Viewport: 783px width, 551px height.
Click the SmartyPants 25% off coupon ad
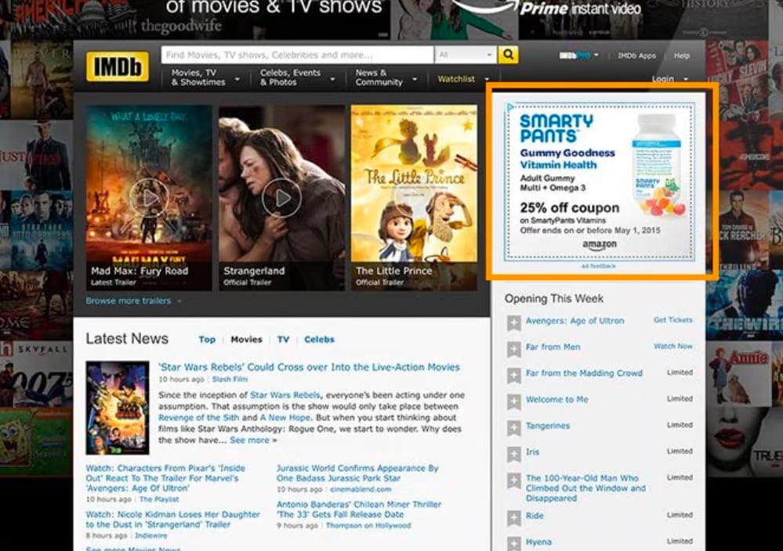click(x=600, y=182)
